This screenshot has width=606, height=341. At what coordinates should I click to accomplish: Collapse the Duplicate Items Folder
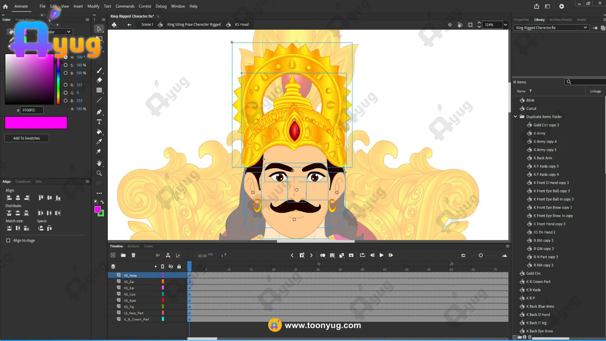pos(515,117)
